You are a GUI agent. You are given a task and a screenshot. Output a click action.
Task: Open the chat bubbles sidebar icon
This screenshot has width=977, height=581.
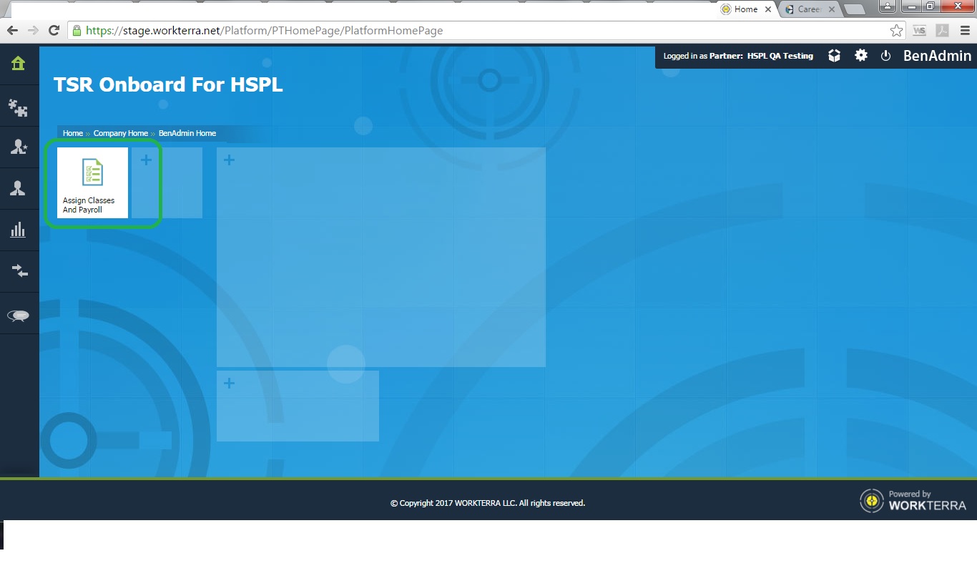click(x=19, y=316)
